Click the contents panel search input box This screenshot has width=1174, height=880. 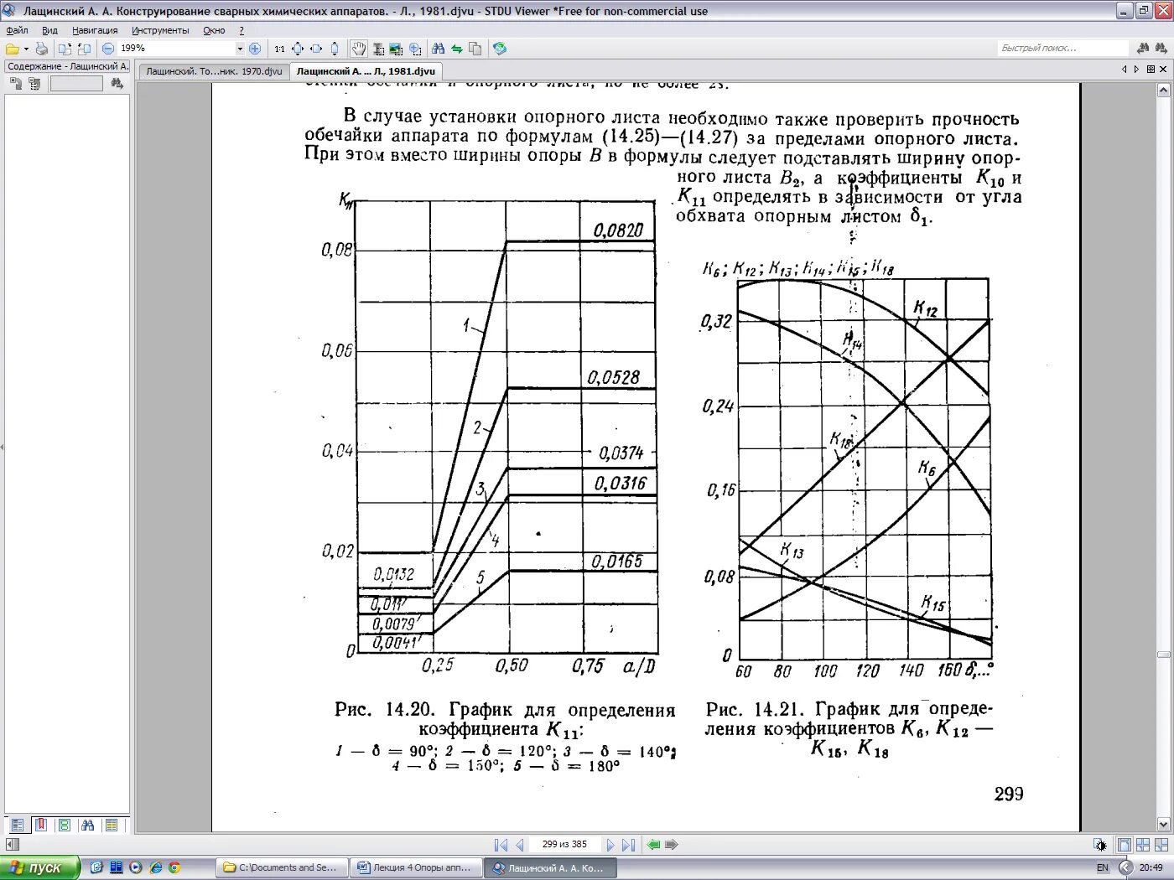pos(76,84)
